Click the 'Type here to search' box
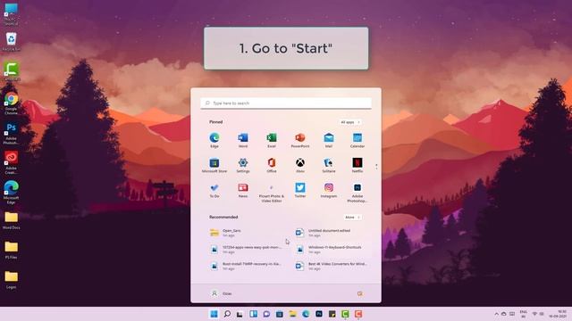Viewport: 572px width, 321px height. [286, 103]
